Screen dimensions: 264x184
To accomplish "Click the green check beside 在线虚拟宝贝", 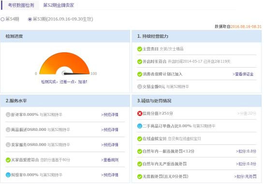I will [x=140, y=139].
